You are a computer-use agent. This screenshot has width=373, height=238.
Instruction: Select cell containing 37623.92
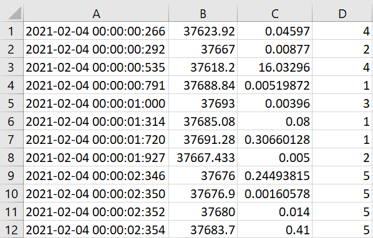[203, 31]
